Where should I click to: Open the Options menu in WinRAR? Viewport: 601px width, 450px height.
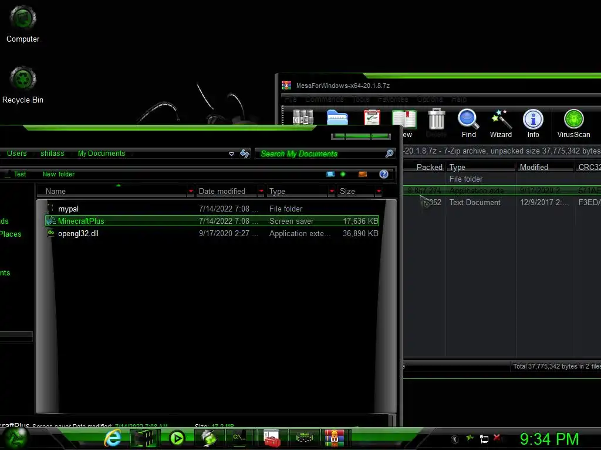pos(430,100)
